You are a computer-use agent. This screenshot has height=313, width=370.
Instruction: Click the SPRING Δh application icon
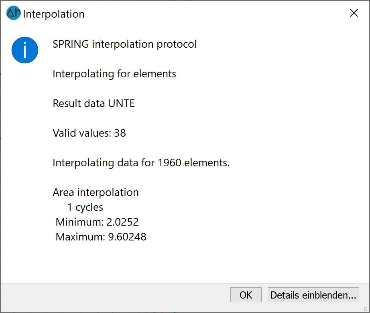click(x=14, y=13)
